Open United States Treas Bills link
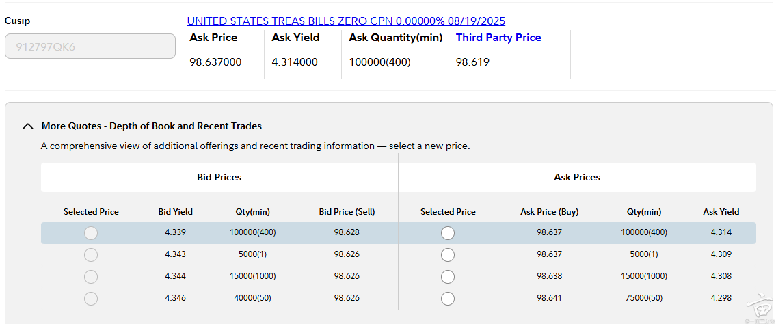The width and height of the screenshot is (776, 324). (x=346, y=21)
